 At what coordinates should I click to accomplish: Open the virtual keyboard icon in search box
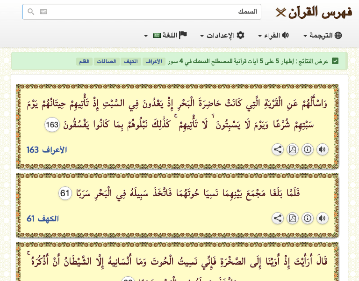43,12
